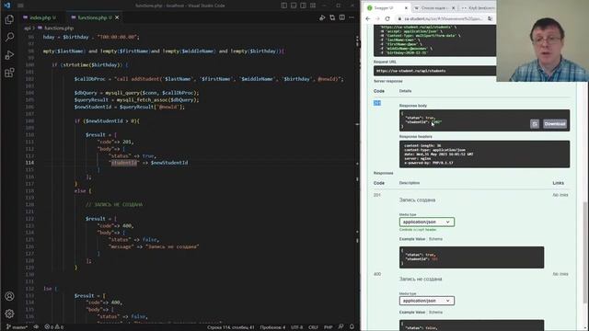Close the Swagger UI browser tab
Image resolution: width=589 pixels, height=331 pixels.
coord(406,8)
